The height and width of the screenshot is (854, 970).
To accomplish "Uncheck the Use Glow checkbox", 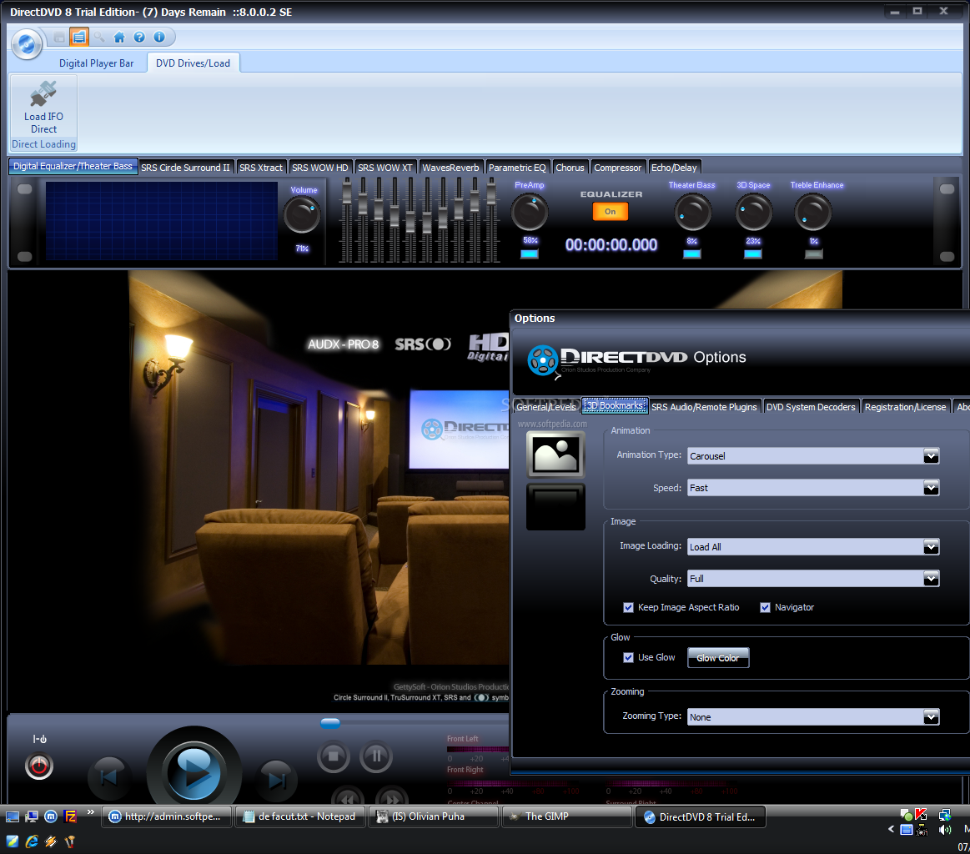I will tap(629, 657).
